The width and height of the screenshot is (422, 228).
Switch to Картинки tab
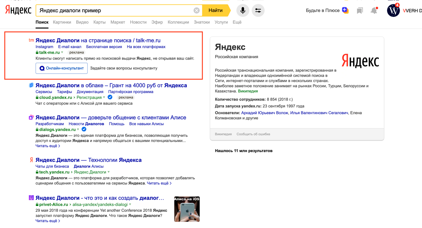pyautogui.click(x=62, y=22)
